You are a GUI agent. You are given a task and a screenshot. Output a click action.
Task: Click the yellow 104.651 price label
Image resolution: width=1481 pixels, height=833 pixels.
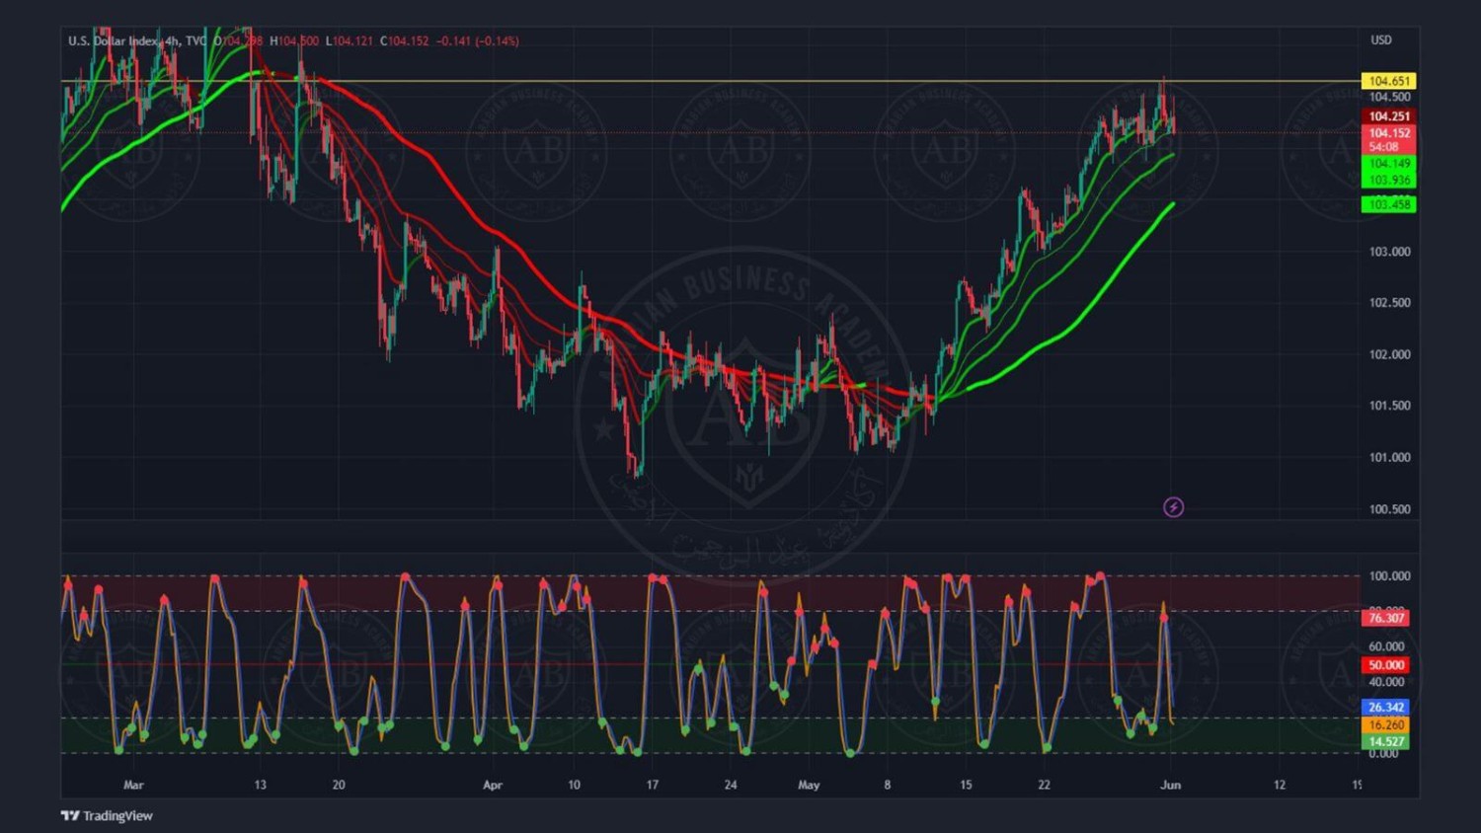tap(1388, 81)
